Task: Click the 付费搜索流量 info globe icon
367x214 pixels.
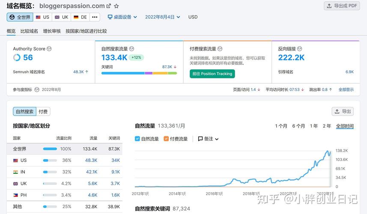Action: click(x=220, y=49)
